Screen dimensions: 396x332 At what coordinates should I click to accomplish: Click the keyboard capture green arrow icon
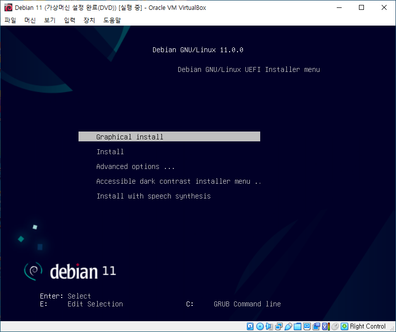pos(344,327)
